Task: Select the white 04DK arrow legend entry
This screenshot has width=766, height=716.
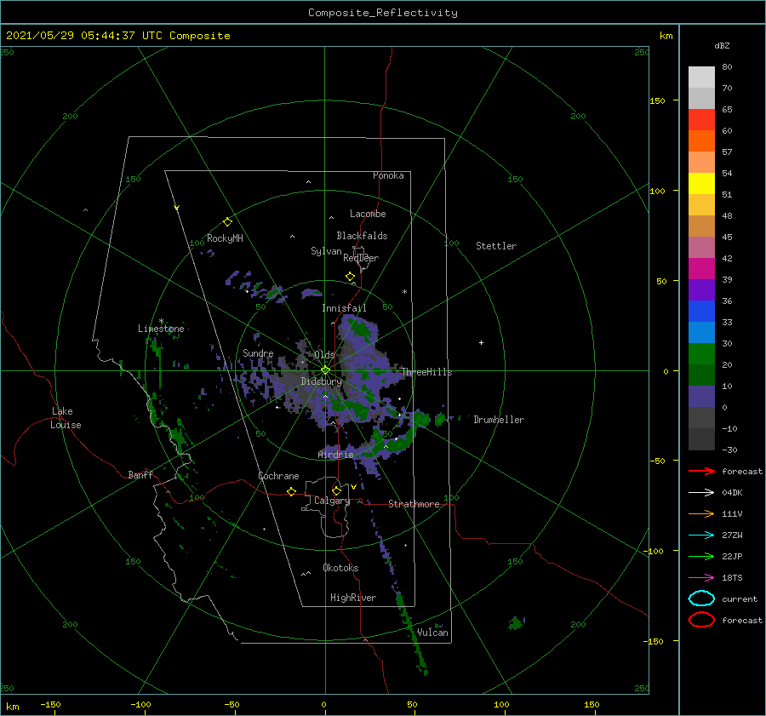Action: tap(701, 492)
